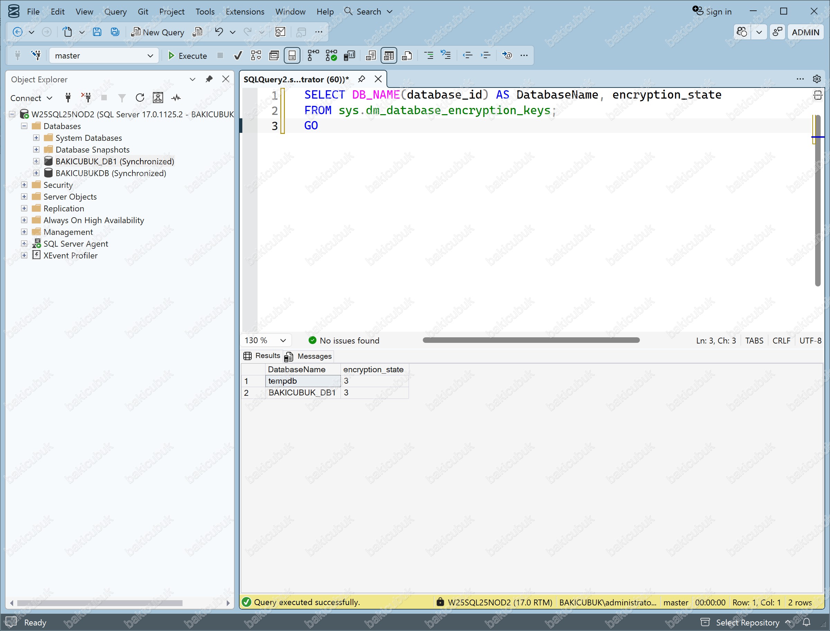Click the Copilot icon near ADMIN

[x=742, y=32]
